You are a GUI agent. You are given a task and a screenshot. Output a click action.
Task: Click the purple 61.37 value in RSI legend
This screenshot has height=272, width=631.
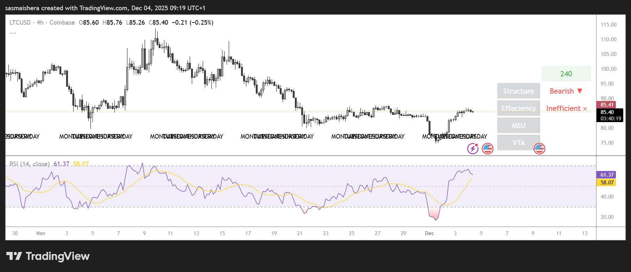[x=62, y=164]
